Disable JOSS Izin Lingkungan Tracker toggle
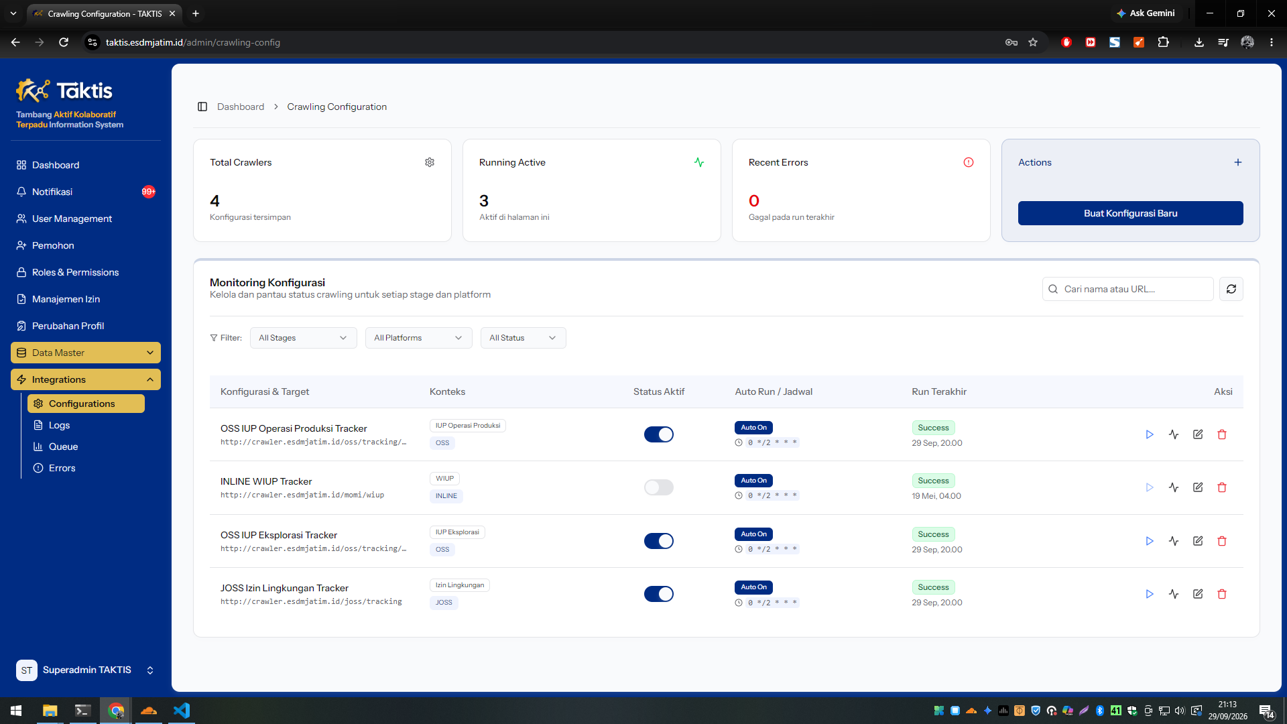The image size is (1287, 724). (659, 594)
